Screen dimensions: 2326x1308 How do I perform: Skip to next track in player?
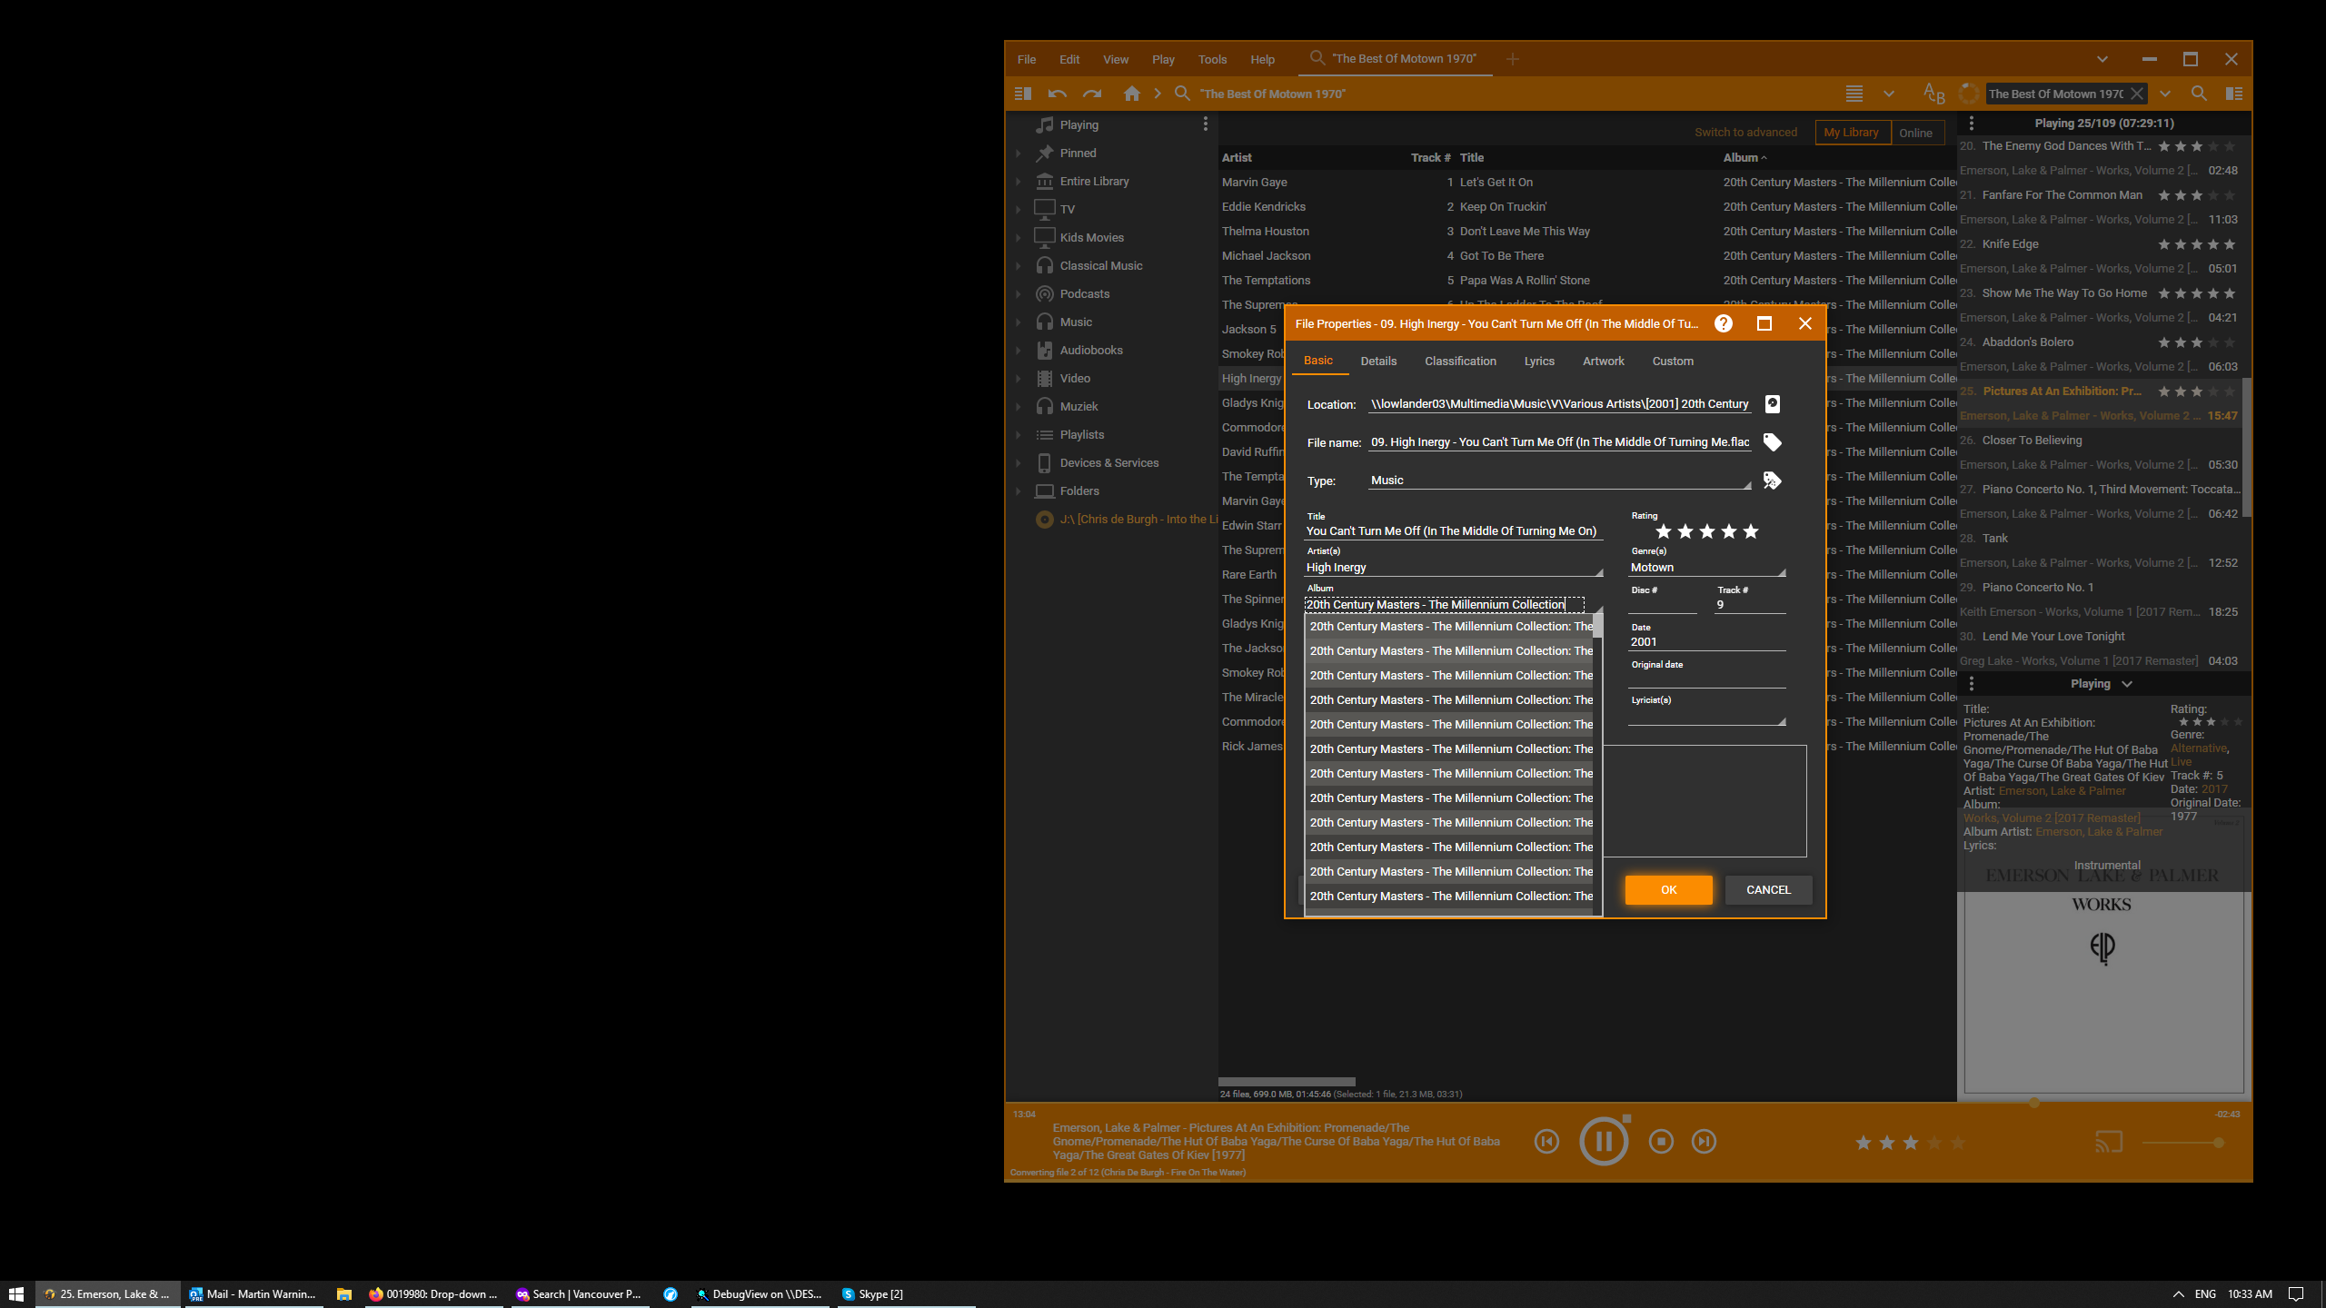click(x=1704, y=1142)
